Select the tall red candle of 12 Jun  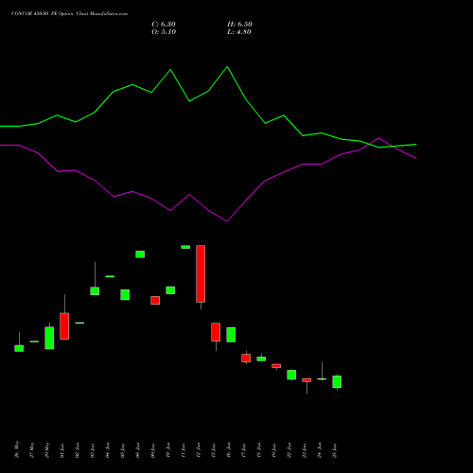pos(201,273)
